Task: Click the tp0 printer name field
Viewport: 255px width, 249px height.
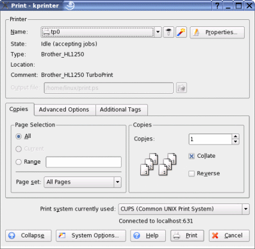Action: click(x=97, y=32)
